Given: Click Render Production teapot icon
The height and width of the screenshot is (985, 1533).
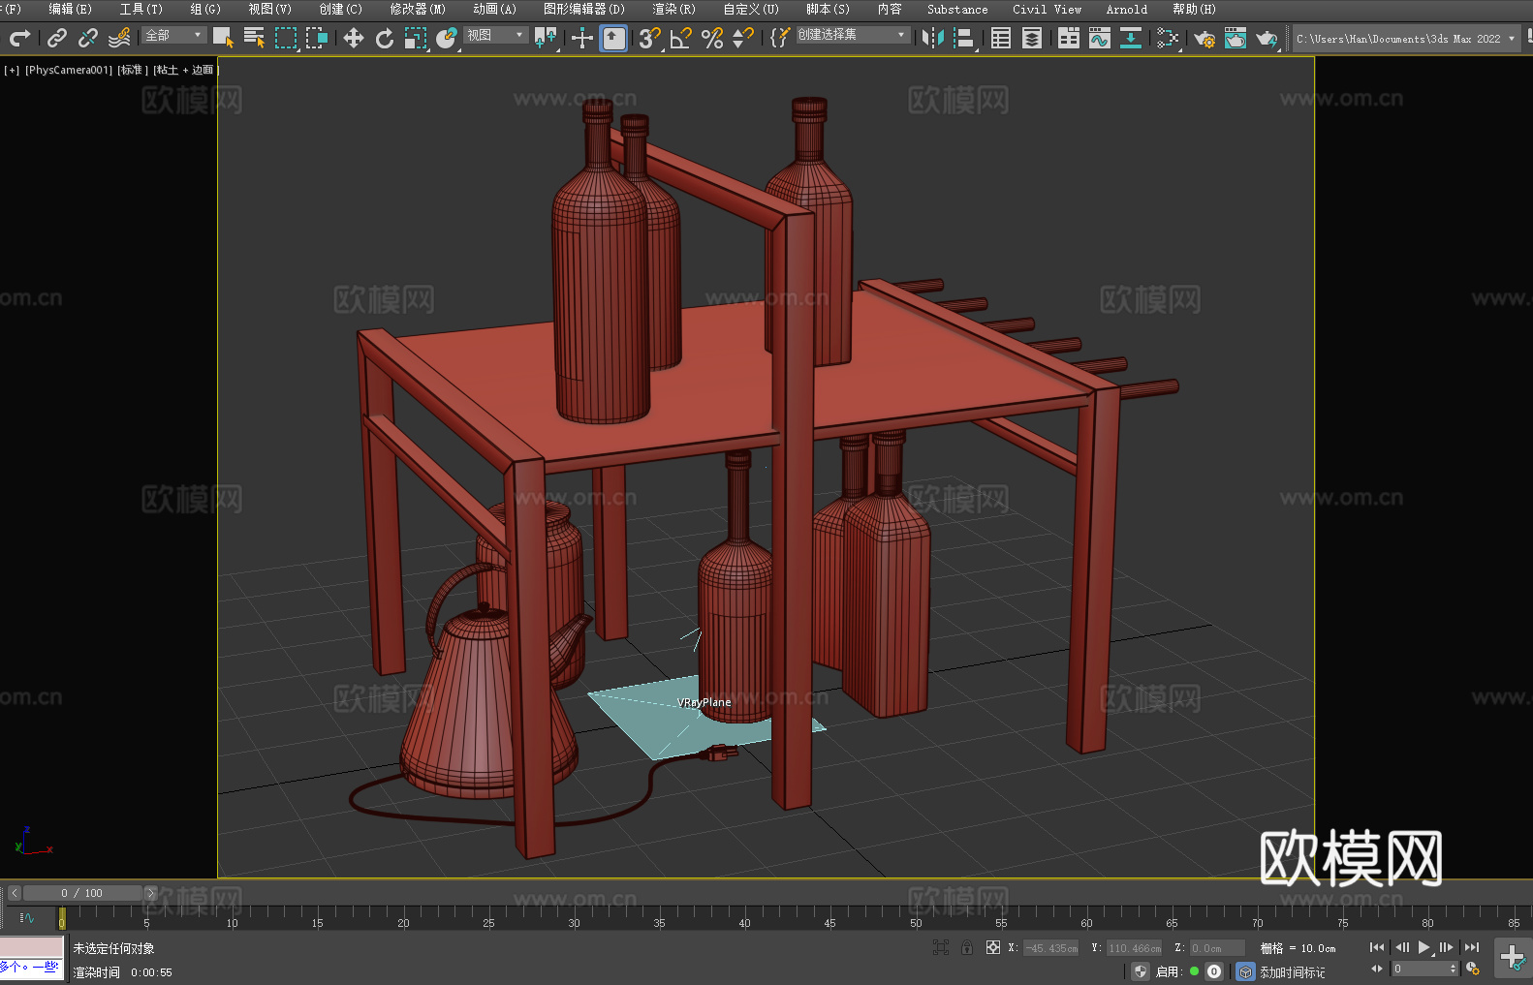Looking at the screenshot, I should coord(1267,38).
